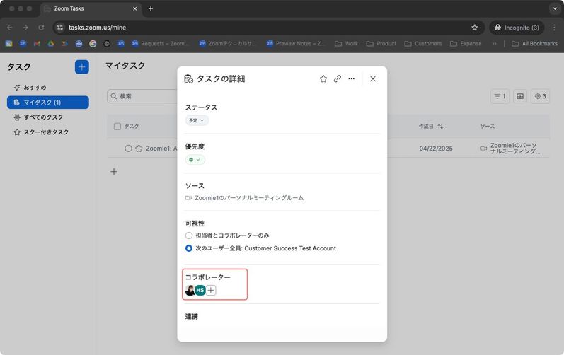This screenshot has height=355, width=564.
Task: Toggle the select-all checkbox in the table header
Action: (117, 127)
